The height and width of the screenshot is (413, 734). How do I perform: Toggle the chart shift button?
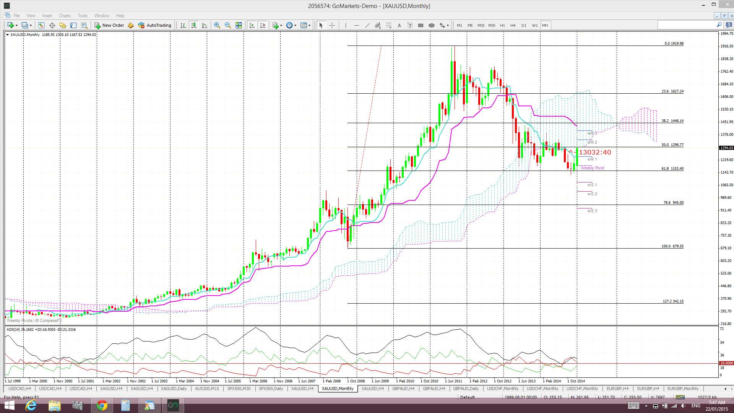point(263,25)
